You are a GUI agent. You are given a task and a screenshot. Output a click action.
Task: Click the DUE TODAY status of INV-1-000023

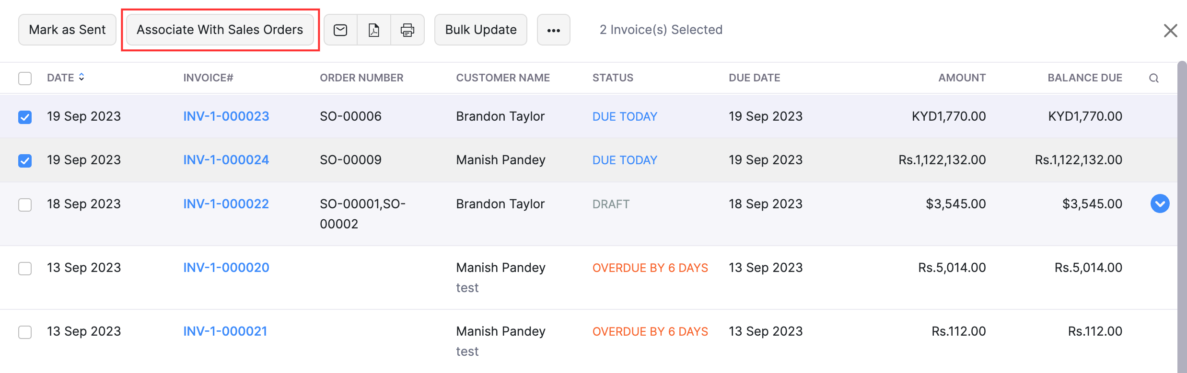pyautogui.click(x=624, y=116)
